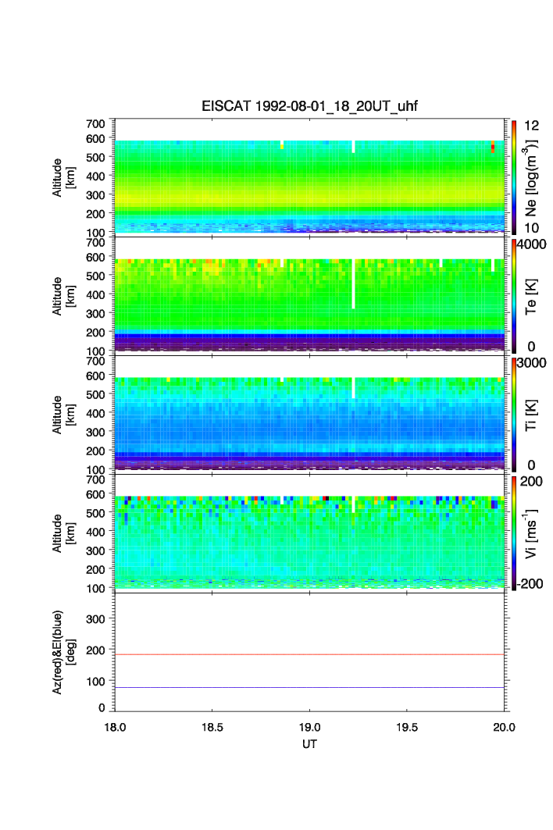This screenshot has width=553, height=830.
Task: Click the Te [K] color bar label
Action: 531,297
